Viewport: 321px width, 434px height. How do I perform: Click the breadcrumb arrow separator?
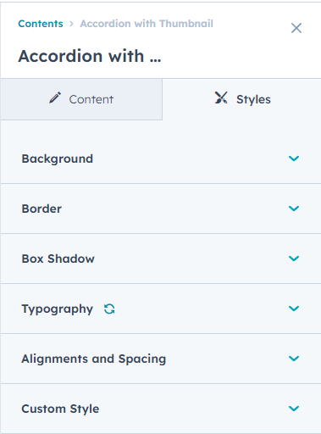pyautogui.click(x=71, y=24)
